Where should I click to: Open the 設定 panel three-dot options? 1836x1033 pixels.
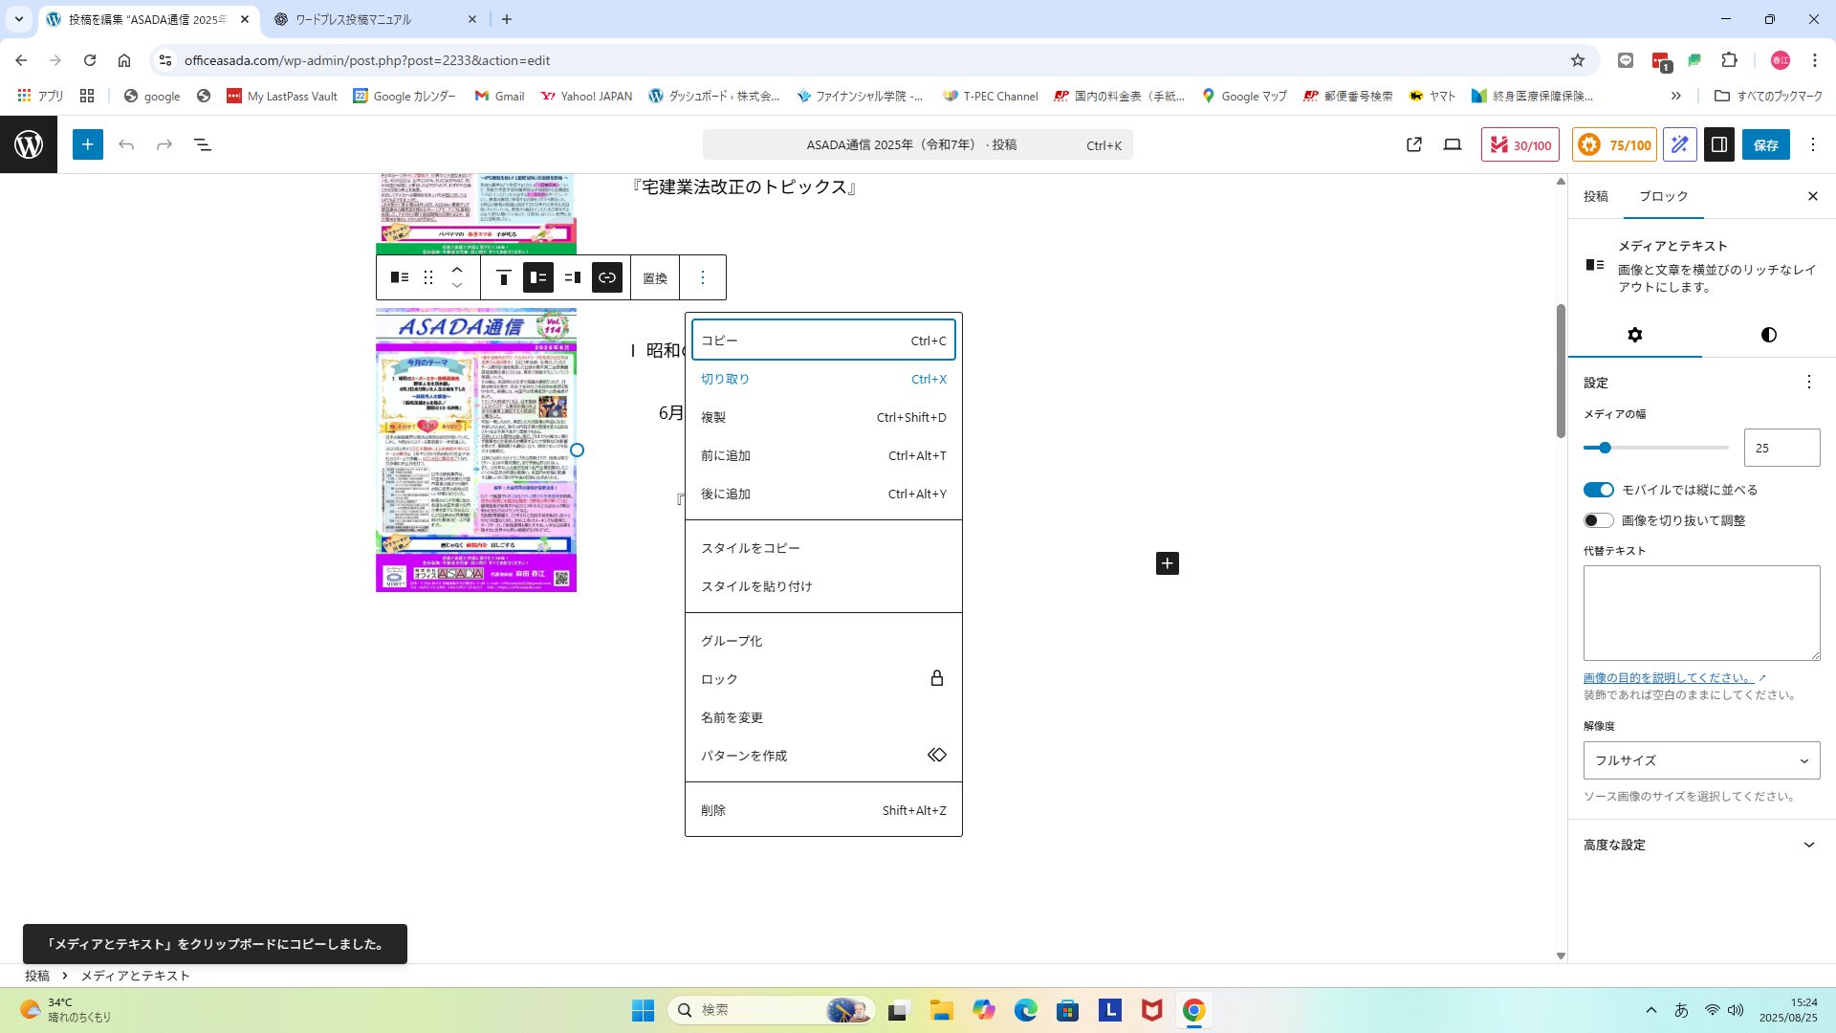(x=1808, y=382)
